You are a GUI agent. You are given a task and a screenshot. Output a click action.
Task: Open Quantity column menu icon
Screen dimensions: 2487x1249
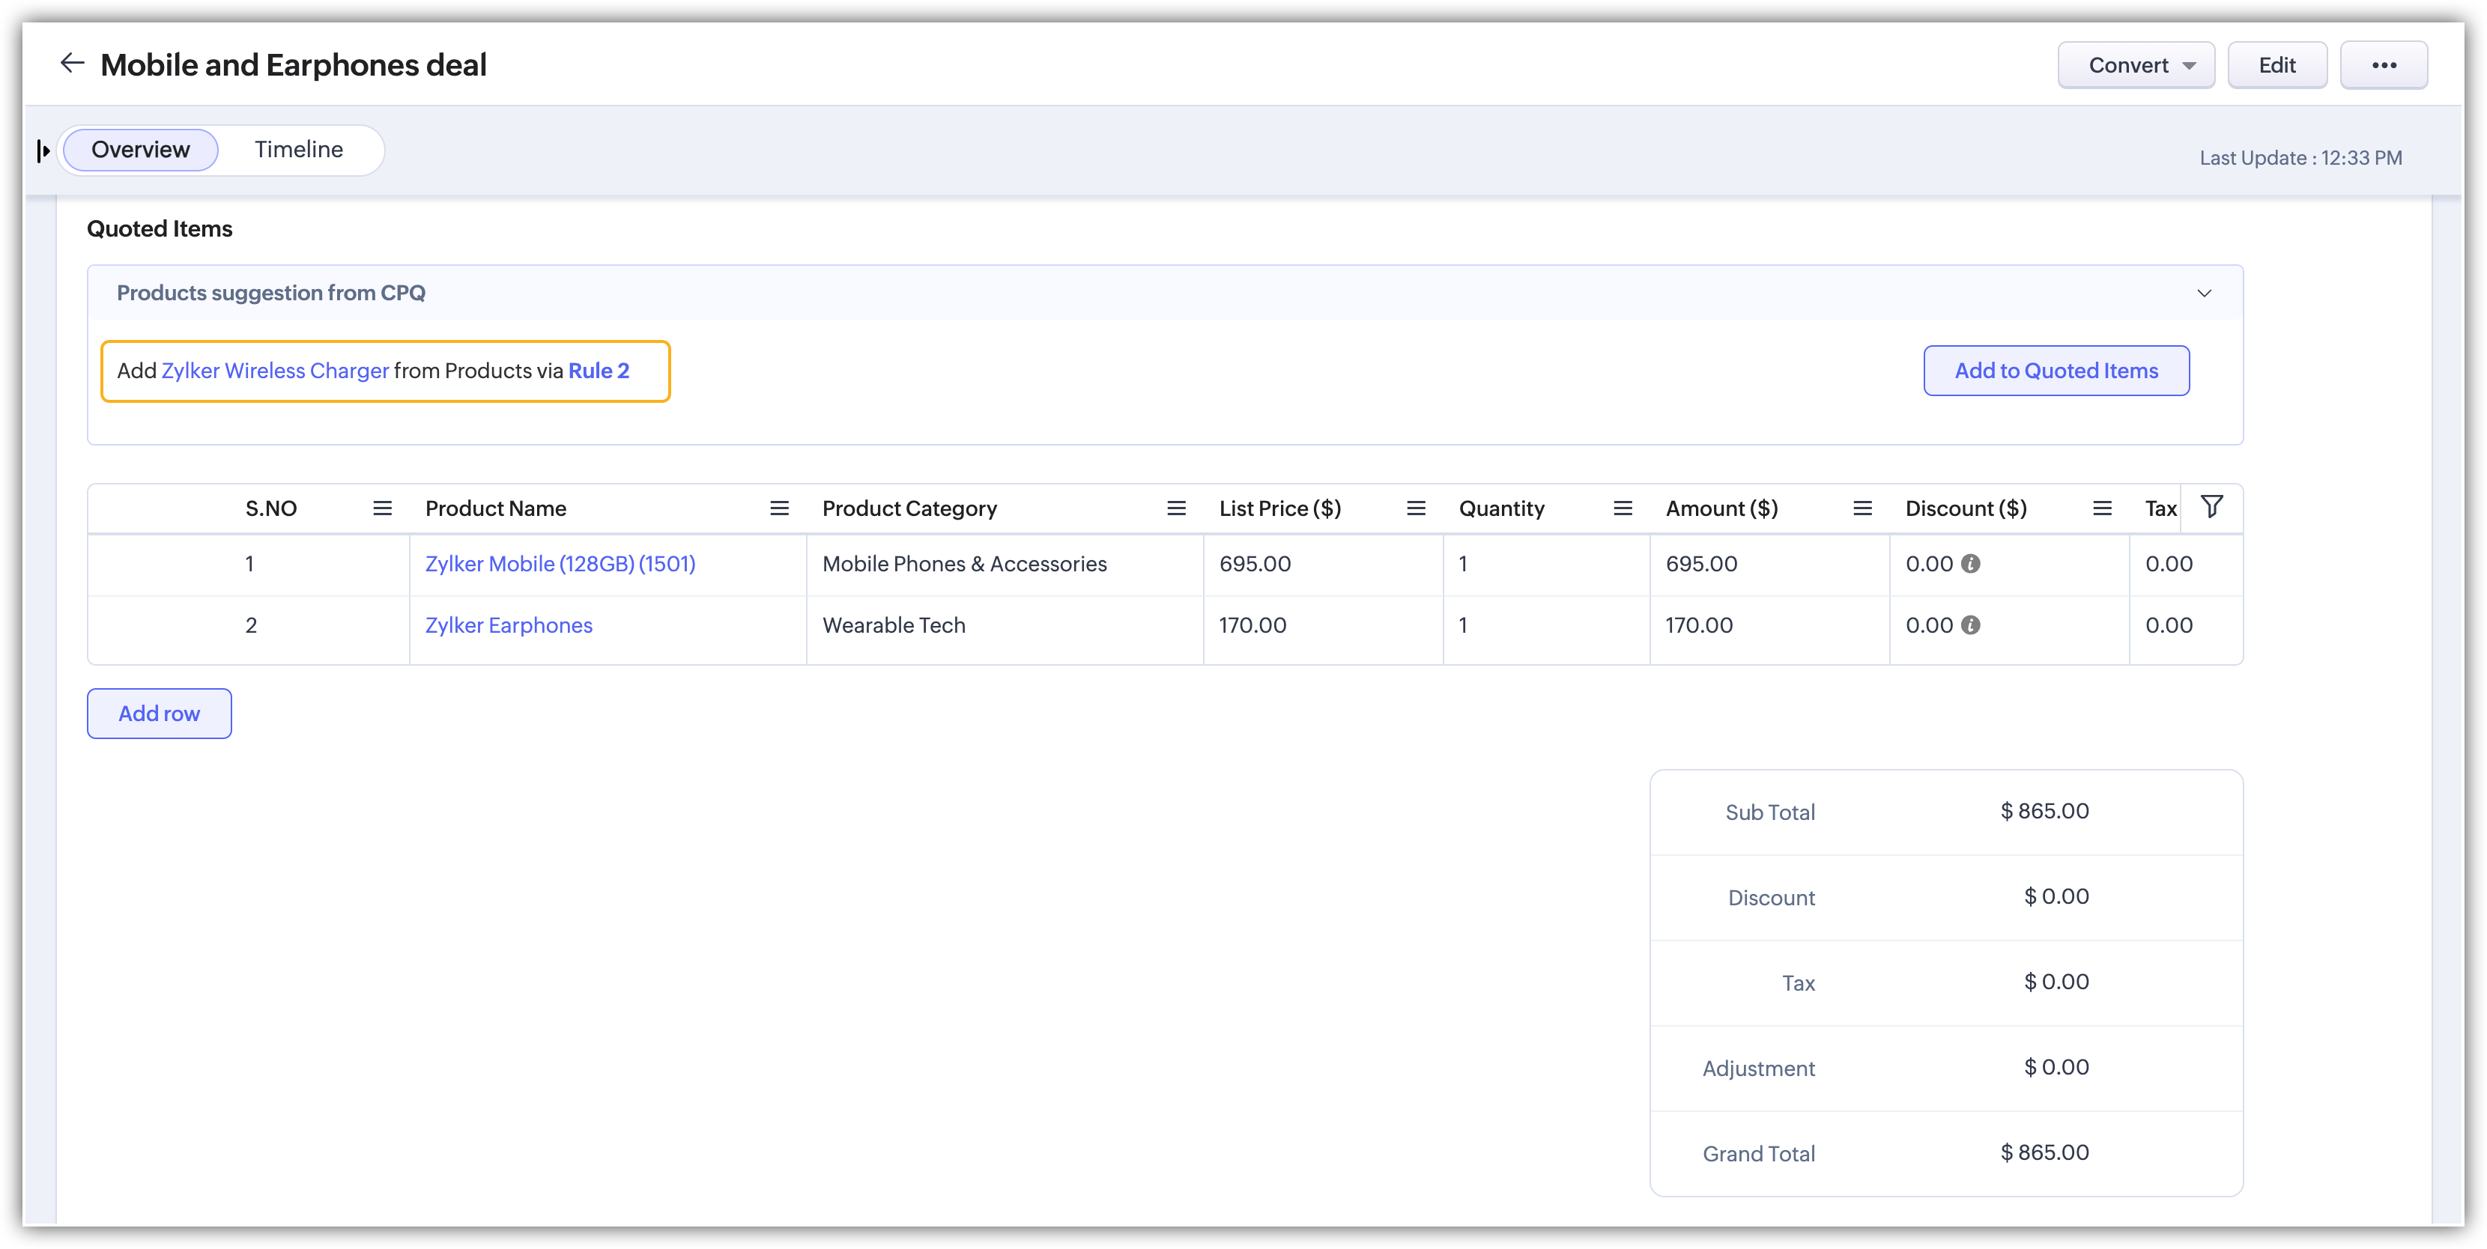click(x=1622, y=508)
